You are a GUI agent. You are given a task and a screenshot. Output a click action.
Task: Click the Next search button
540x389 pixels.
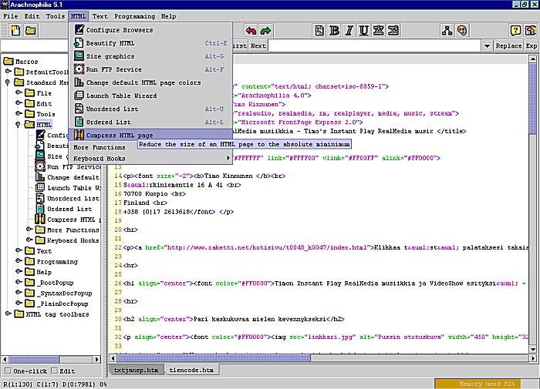pos(258,45)
